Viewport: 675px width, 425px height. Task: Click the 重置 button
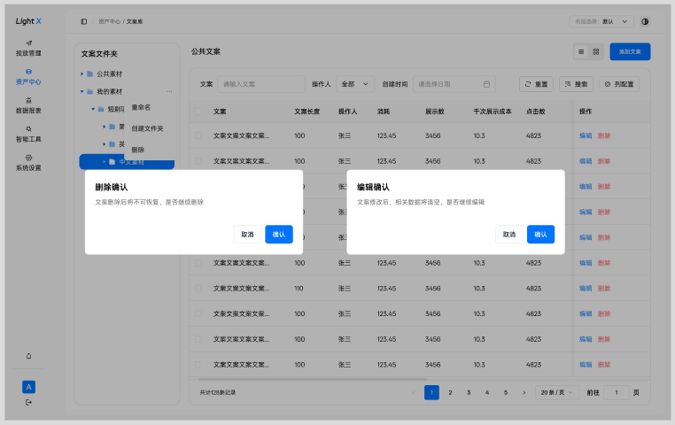tap(537, 84)
